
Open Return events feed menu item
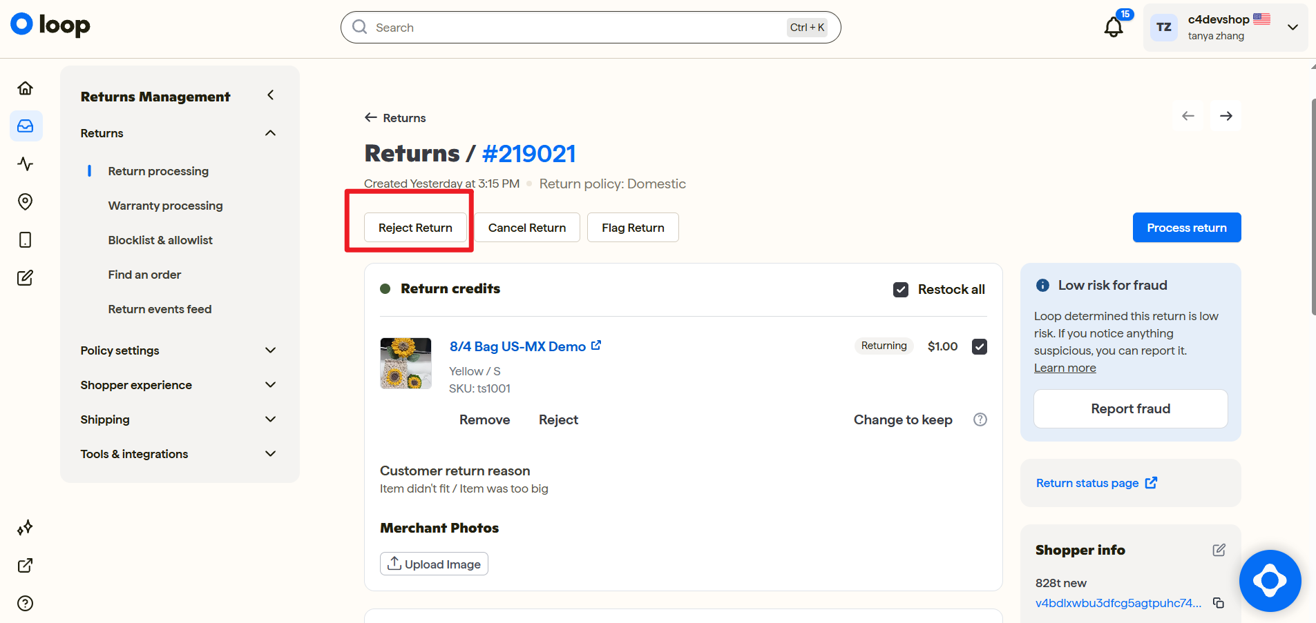click(160, 309)
